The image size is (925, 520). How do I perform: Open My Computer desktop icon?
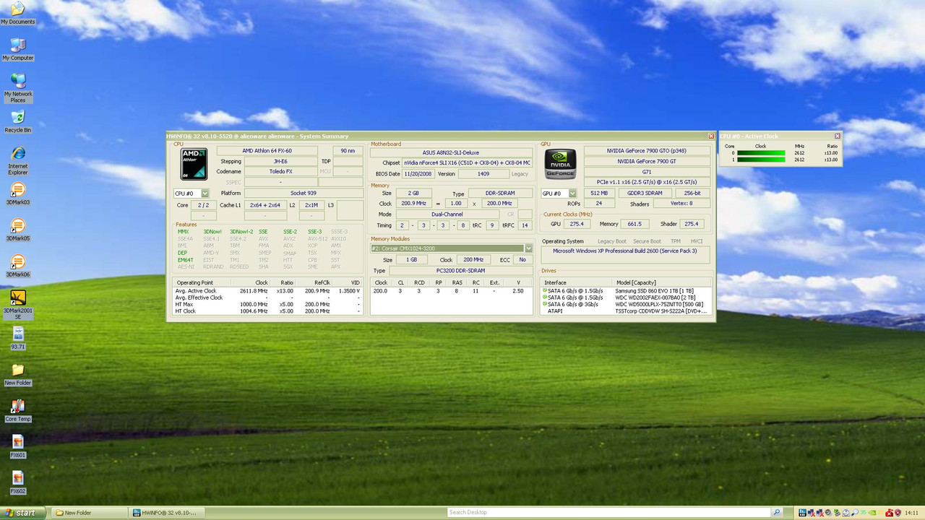(17, 49)
